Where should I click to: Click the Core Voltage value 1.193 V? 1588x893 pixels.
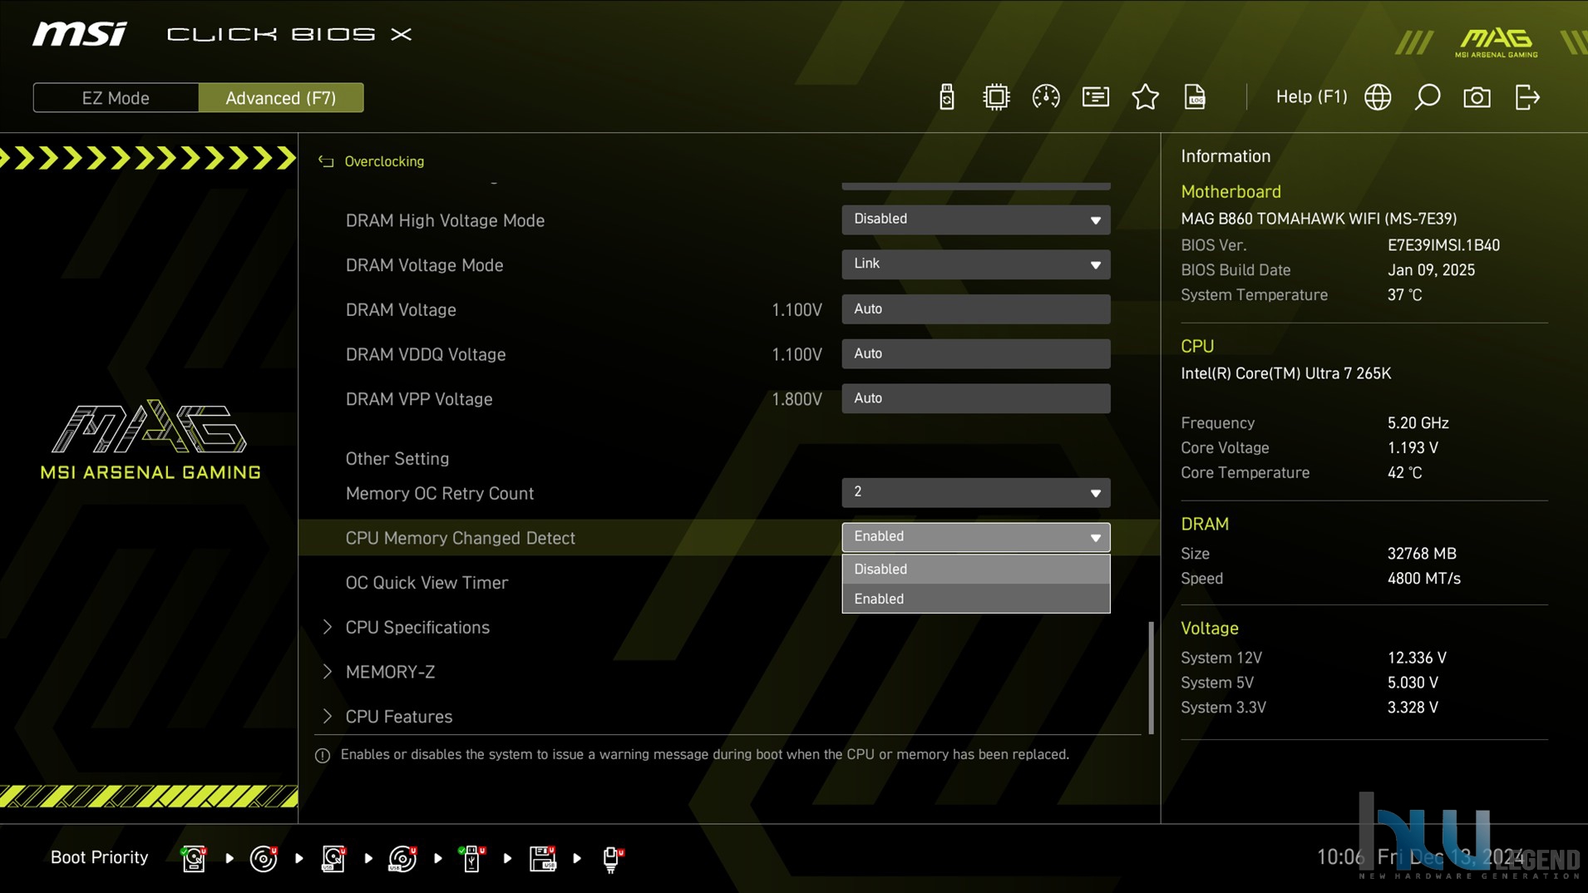click(x=1413, y=447)
